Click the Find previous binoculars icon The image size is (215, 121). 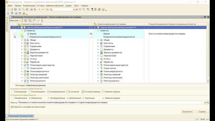[x=80, y=9]
